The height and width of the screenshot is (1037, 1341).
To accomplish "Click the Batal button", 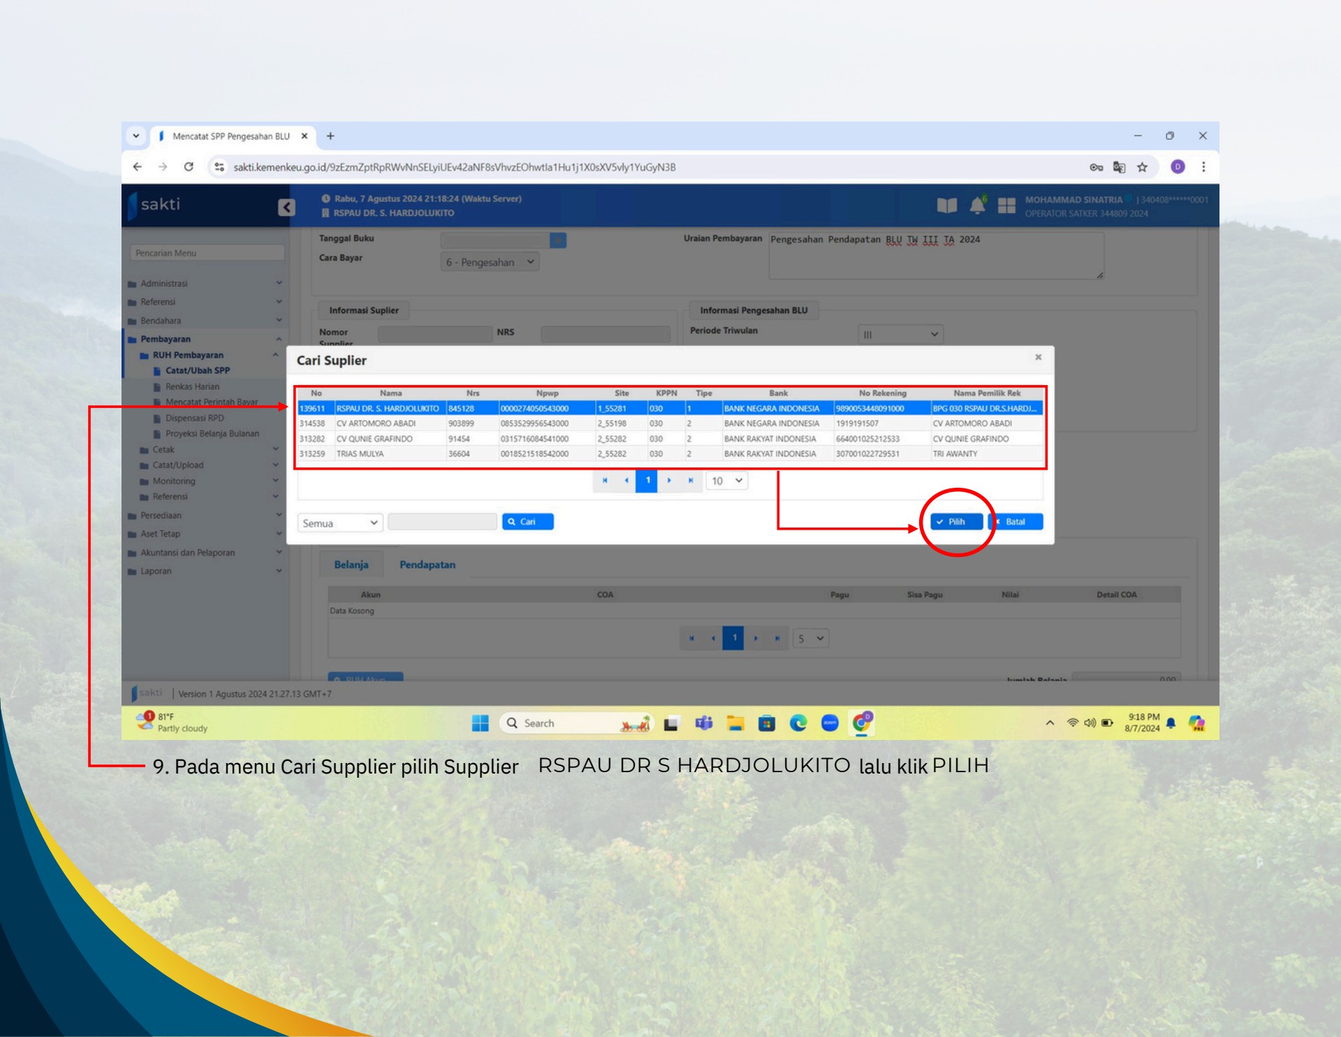I will [1016, 521].
